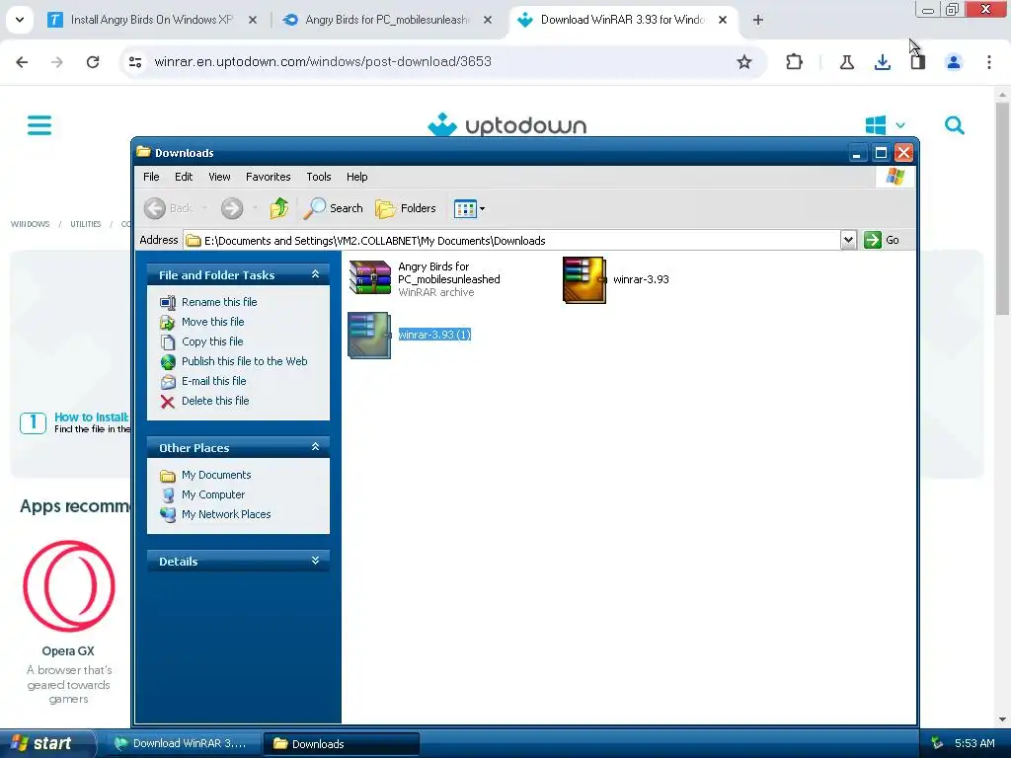The height and width of the screenshot is (758, 1011).
Task: Open the Views dropdown in Explorer toolbar
Action: tap(469, 208)
